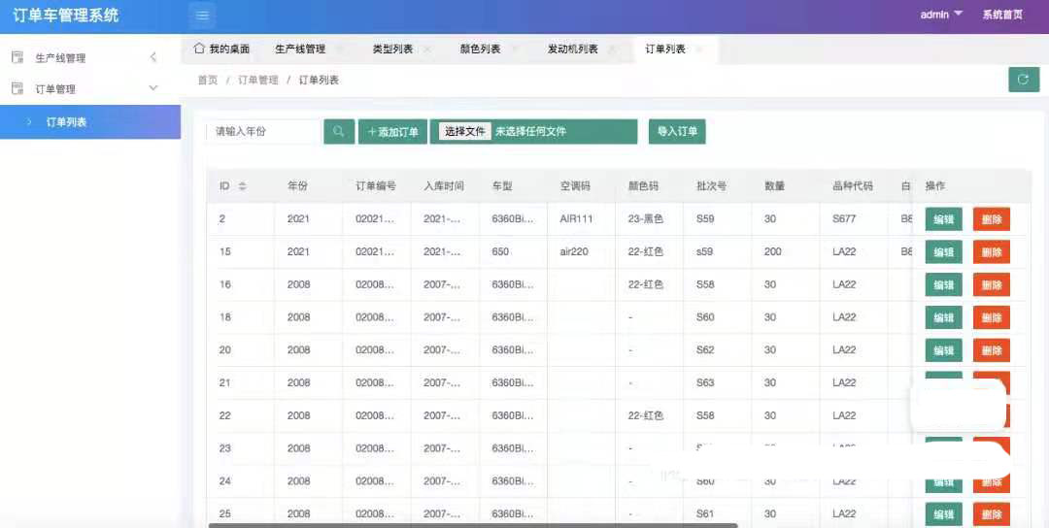Image resolution: width=1049 pixels, height=528 pixels.
Task: Select 订单列表 in the sidebar
Action: (x=67, y=122)
